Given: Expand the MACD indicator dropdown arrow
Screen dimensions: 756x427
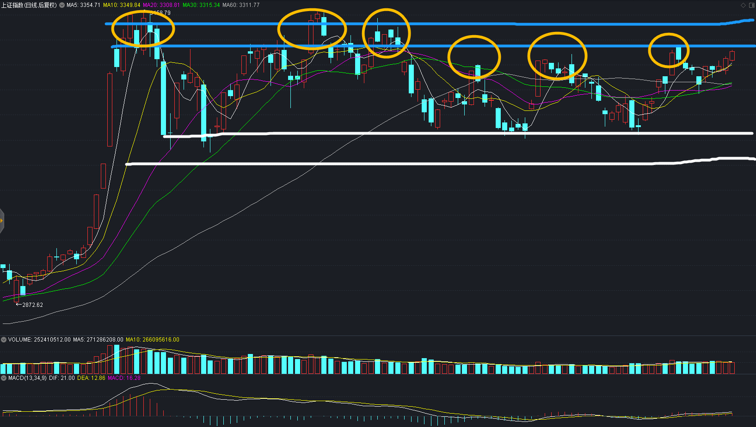Looking at the screenshot, I should point(4,378).
